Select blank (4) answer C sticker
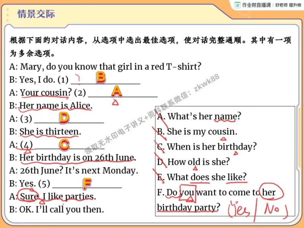This screenshot has width=304, height=228. (x=64, y=145)
